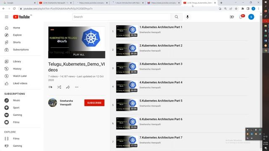Open Watch Later in sidebar
Screen dimensions: 269x151
point(20,76)
